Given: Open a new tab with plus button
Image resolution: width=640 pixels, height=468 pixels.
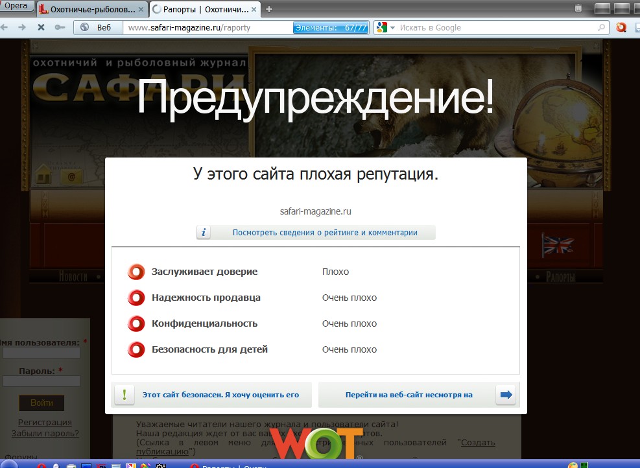Looking at the screenshot, I should [x=269, y=9].
